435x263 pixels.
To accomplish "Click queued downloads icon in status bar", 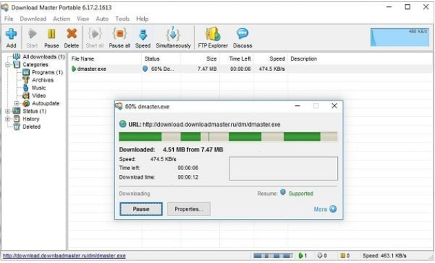I will tap(320, 255).
